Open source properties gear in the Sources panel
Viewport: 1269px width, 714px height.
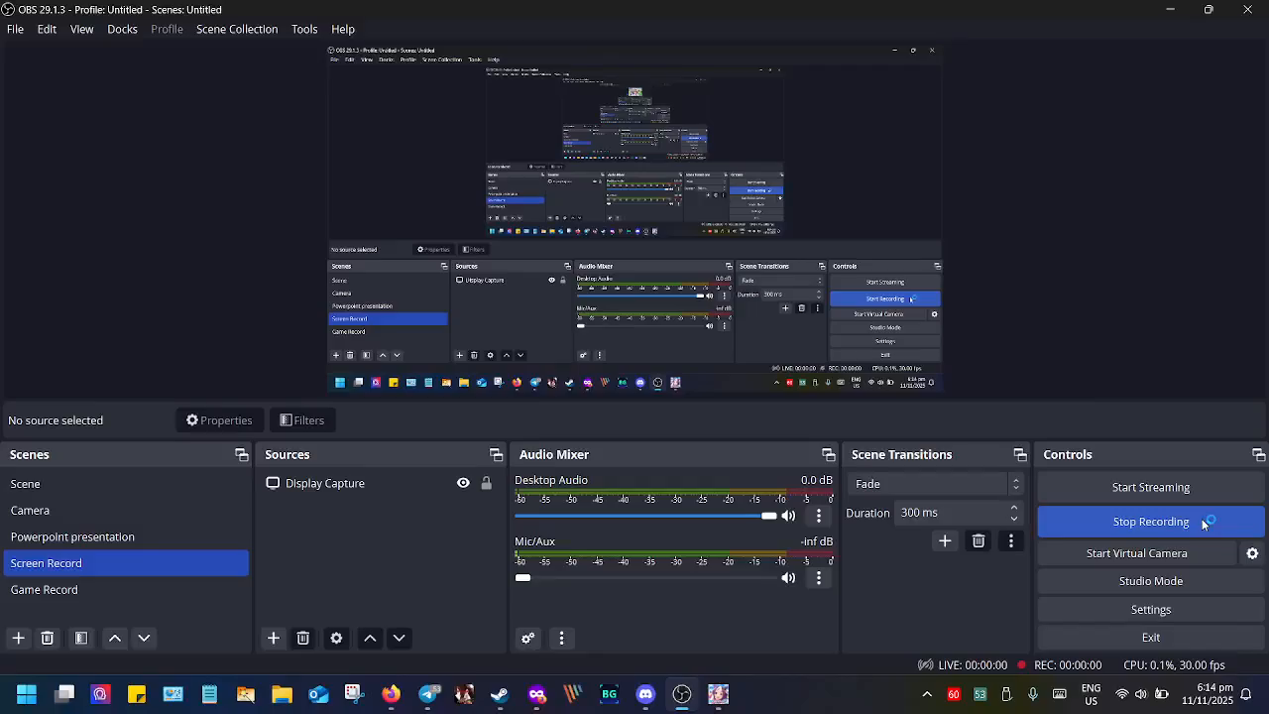pyautogui.click(x=337, y=639)
